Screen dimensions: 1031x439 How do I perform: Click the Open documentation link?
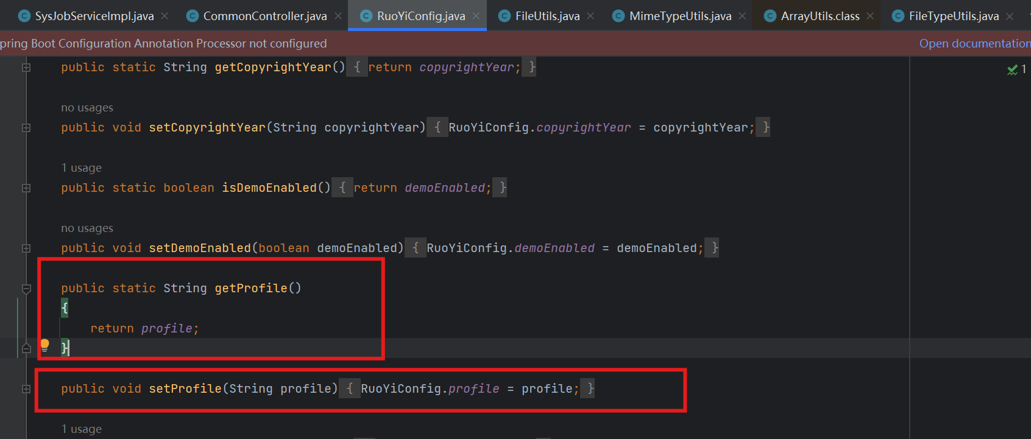[974, 44]
